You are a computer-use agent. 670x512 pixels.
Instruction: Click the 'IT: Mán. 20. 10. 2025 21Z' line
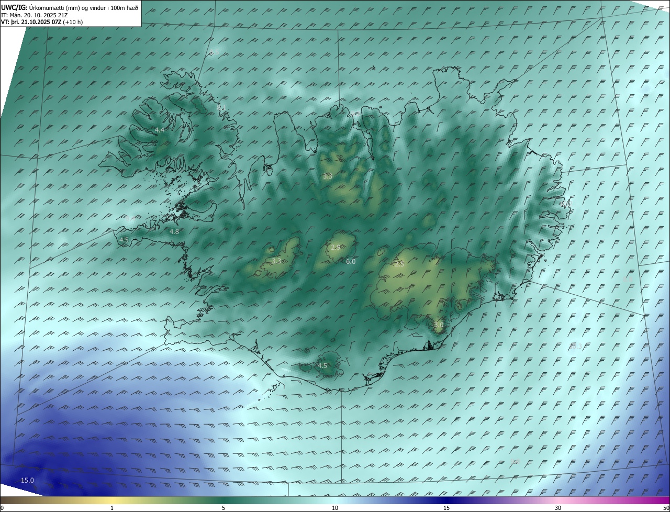pos(34,15)
